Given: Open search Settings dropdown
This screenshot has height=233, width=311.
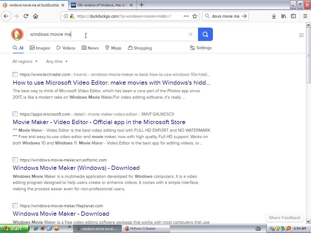Looking at the screenshot, I should point(201,48).
